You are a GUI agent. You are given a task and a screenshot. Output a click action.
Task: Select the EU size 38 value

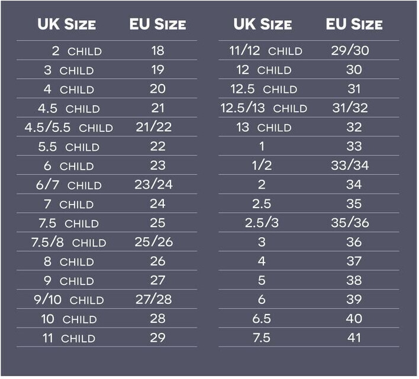[x=354, y=281]
